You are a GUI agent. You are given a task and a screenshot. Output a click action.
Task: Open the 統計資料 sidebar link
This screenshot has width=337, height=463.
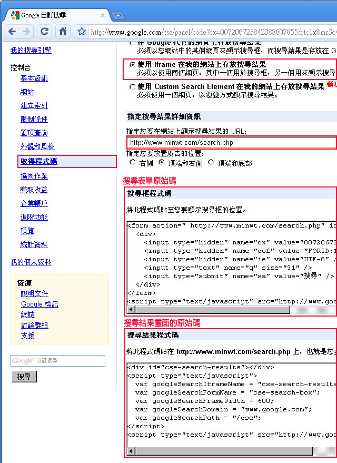click(34, 245)
